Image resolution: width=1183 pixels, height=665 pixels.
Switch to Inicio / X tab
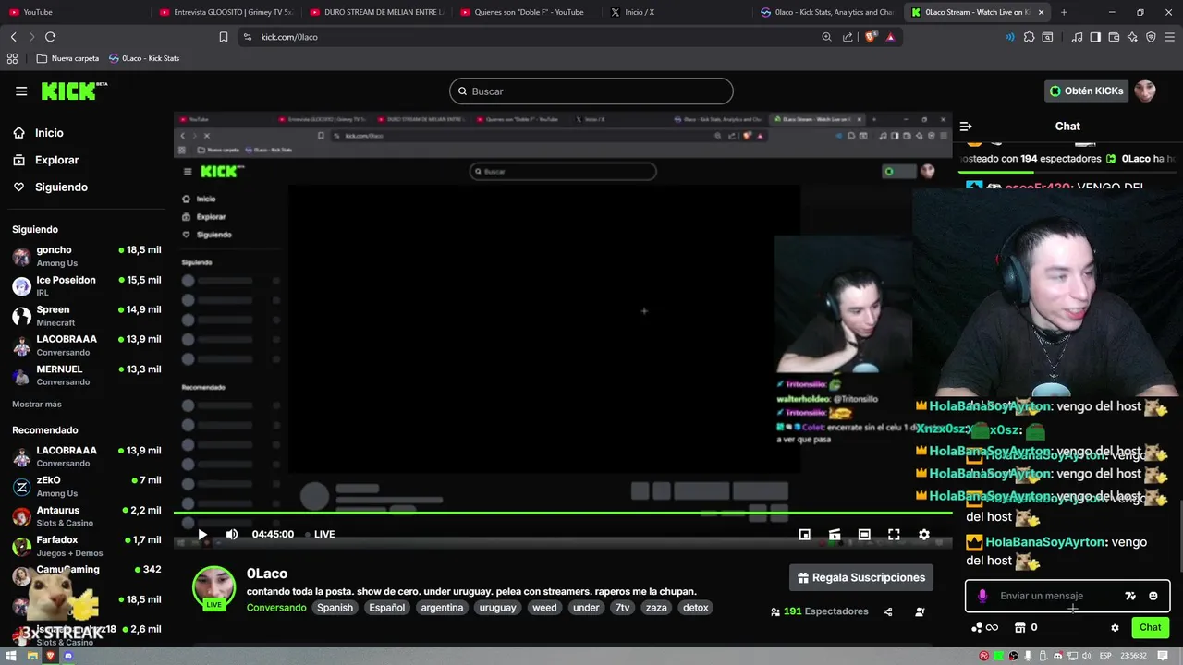click(x=677, y=12)
